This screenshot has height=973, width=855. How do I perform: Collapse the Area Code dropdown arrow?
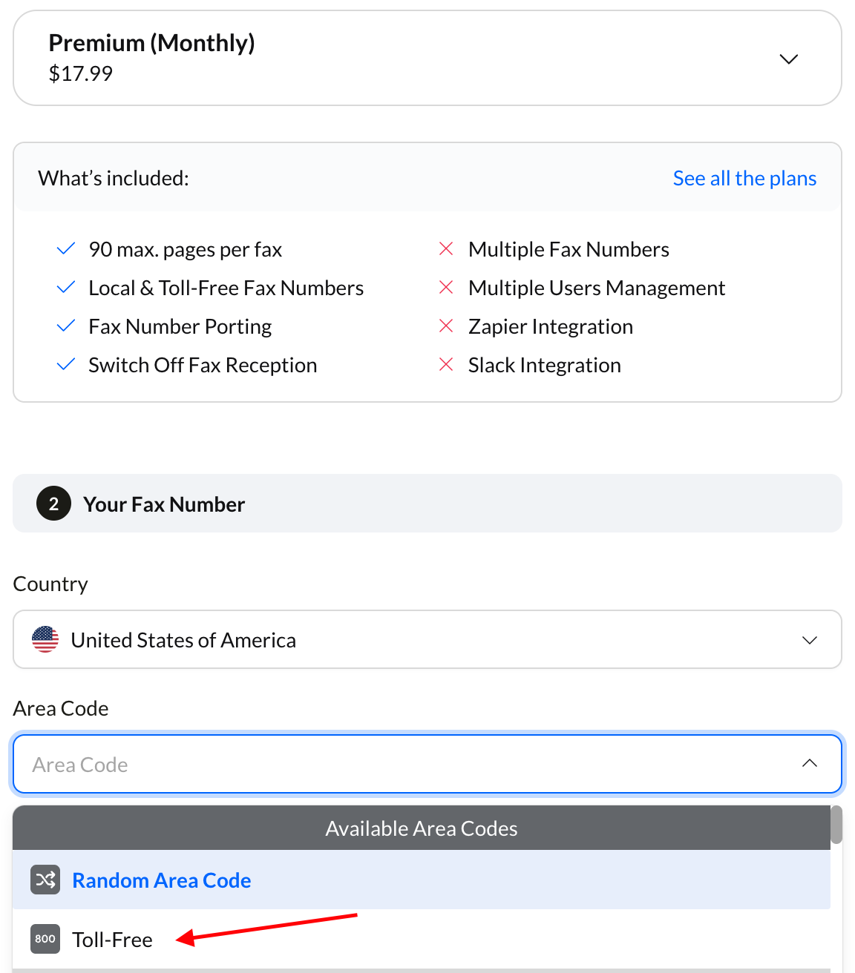point(810,764)
